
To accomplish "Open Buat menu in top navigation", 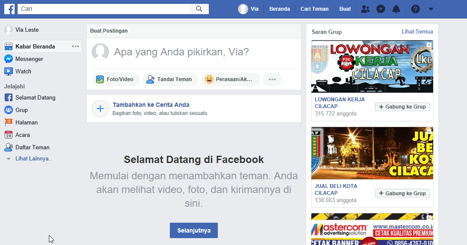I will coord(345,9).
